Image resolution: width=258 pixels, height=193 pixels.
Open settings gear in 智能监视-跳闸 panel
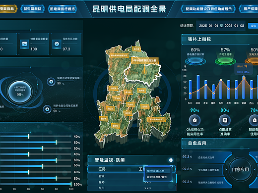(x=171, y=160)
